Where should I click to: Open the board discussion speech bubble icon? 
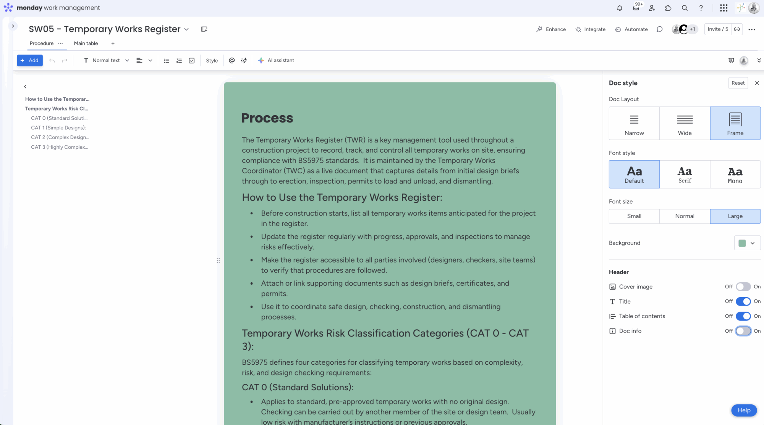pyautogui.click(x=659, y=29)
